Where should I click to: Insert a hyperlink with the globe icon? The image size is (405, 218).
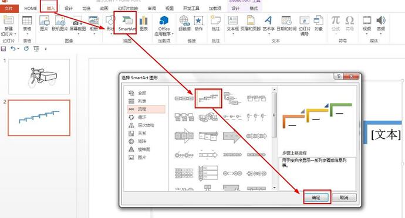pos(184,21)
